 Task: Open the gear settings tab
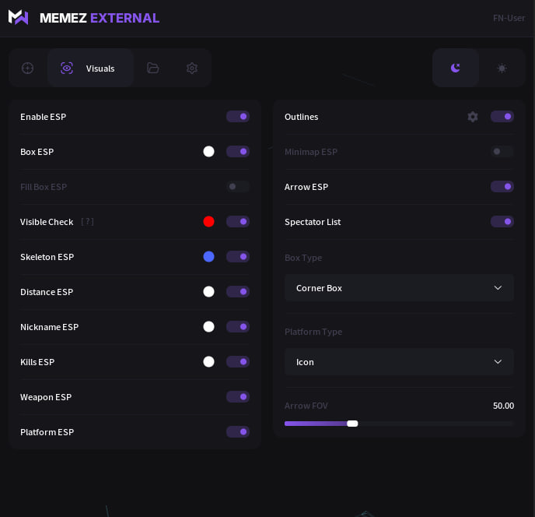192,68
